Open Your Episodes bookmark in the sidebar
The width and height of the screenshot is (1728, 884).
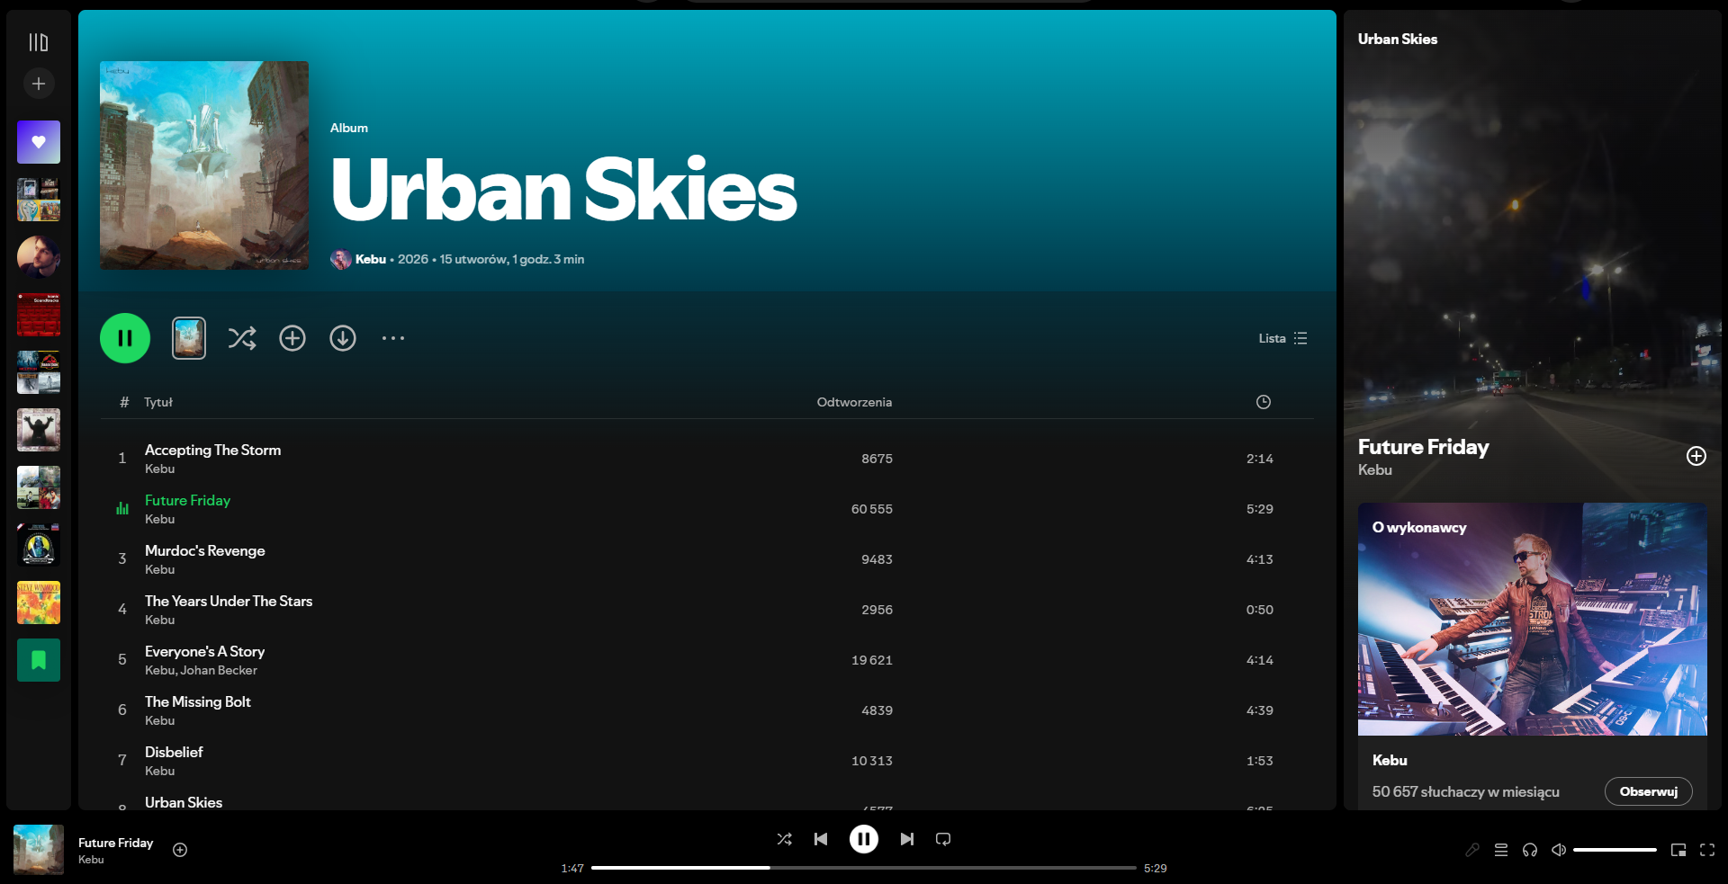coord(39,660)
